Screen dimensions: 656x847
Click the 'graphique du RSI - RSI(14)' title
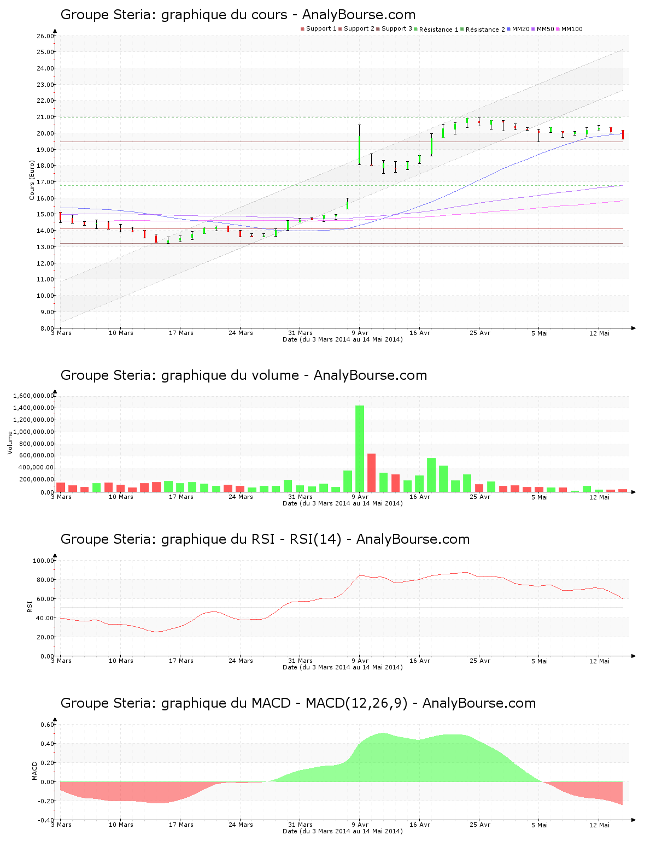coord(265,539)
